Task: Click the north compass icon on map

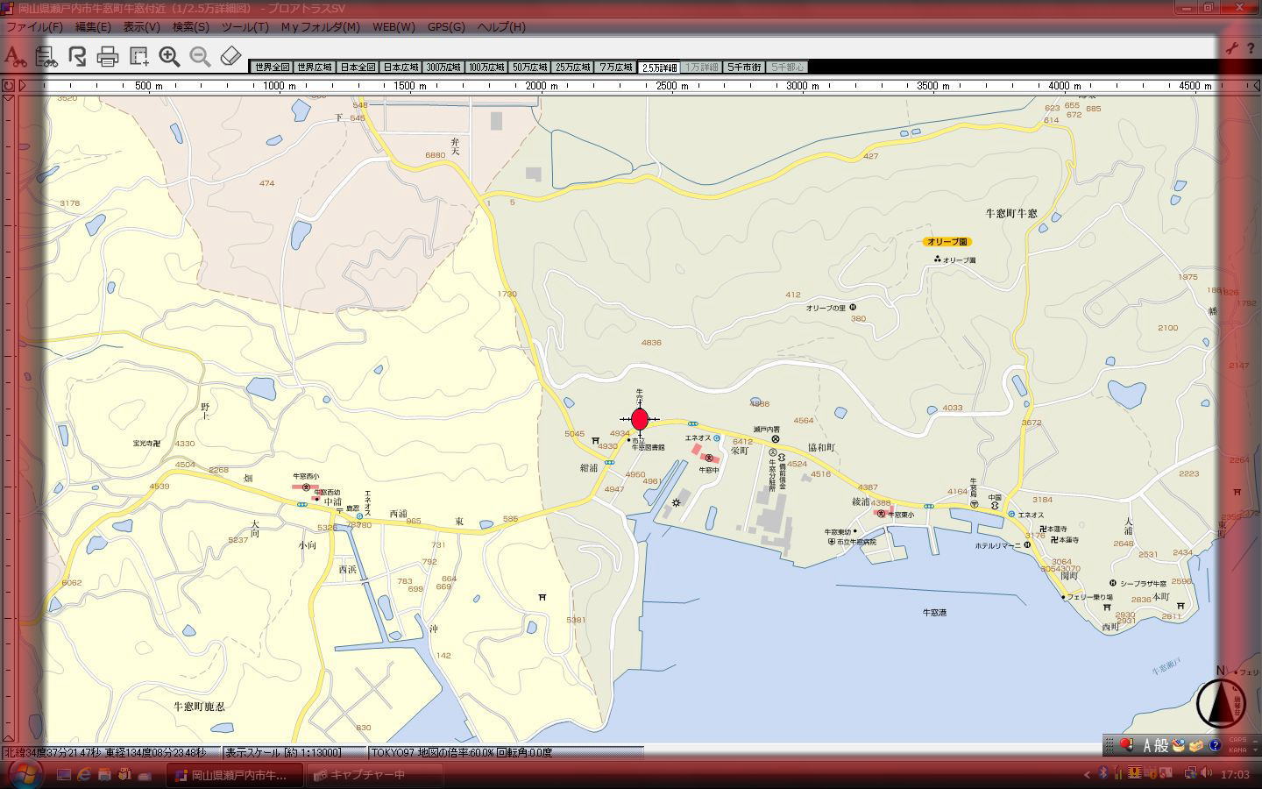Action: coord(1220,702)
